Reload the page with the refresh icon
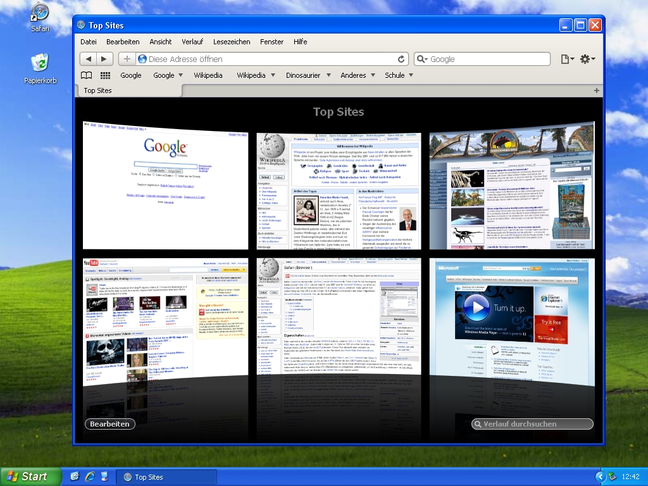Screen dimensions: 648x486 click(401, 59)
